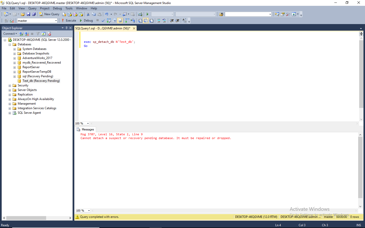
Task: Open File folder icon in toolbar
Action: tap(23, 14)
